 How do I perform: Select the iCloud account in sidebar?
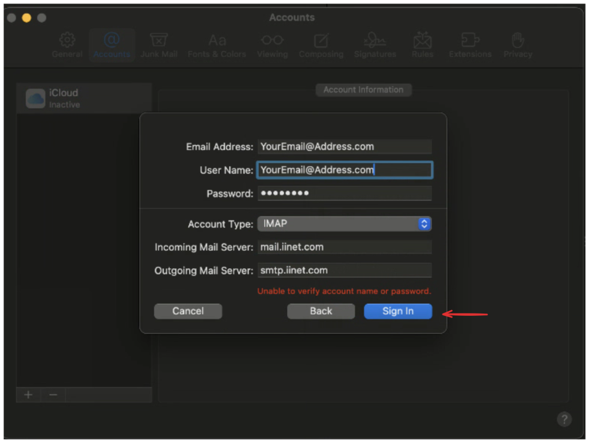[x=84, y=98]
